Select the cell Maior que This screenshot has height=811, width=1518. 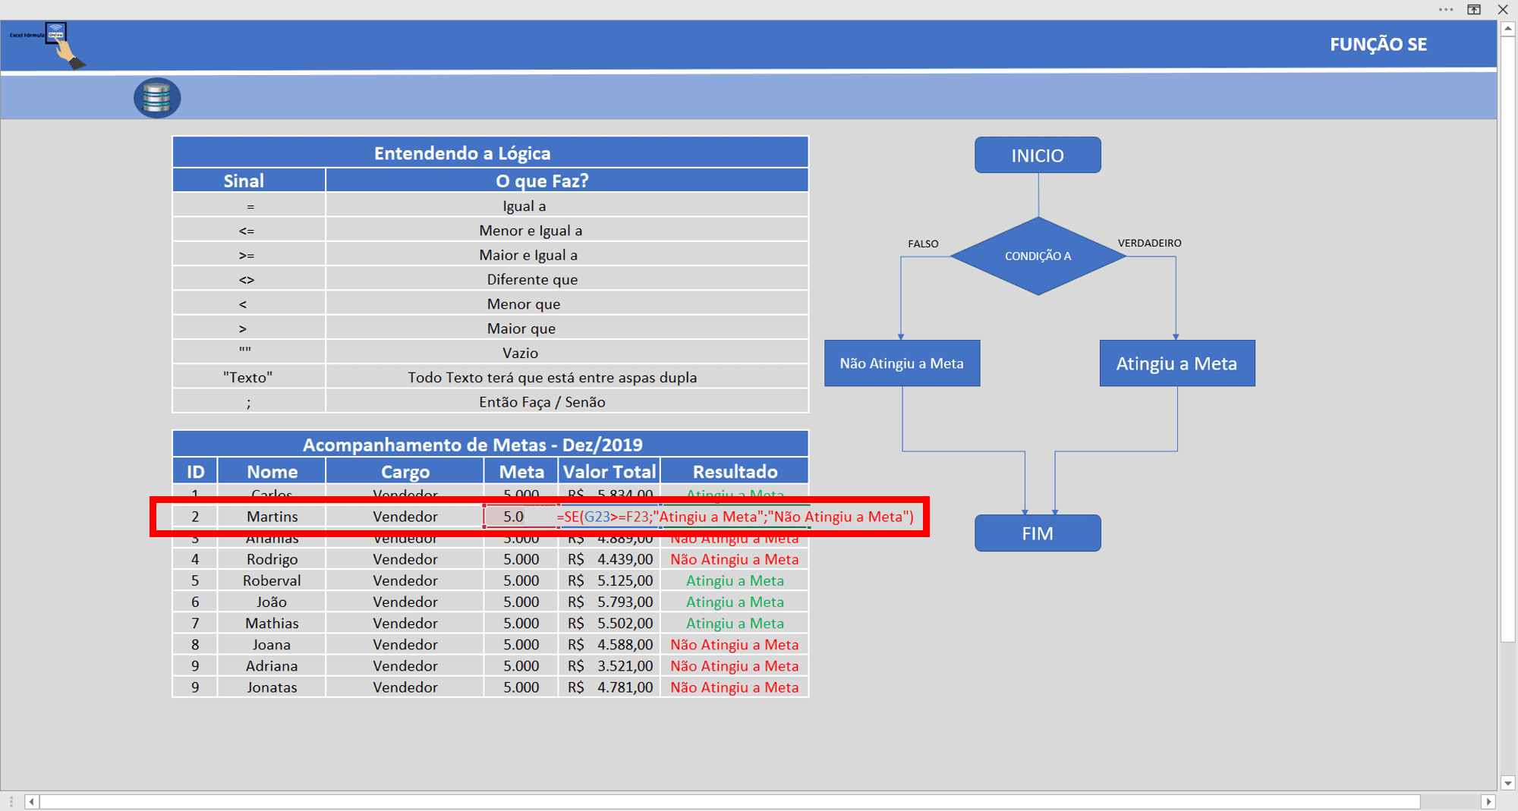click(x=567, y=328)
